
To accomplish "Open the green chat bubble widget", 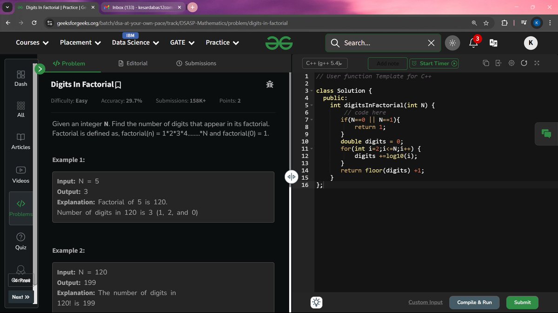I will (x=546, y=133).
